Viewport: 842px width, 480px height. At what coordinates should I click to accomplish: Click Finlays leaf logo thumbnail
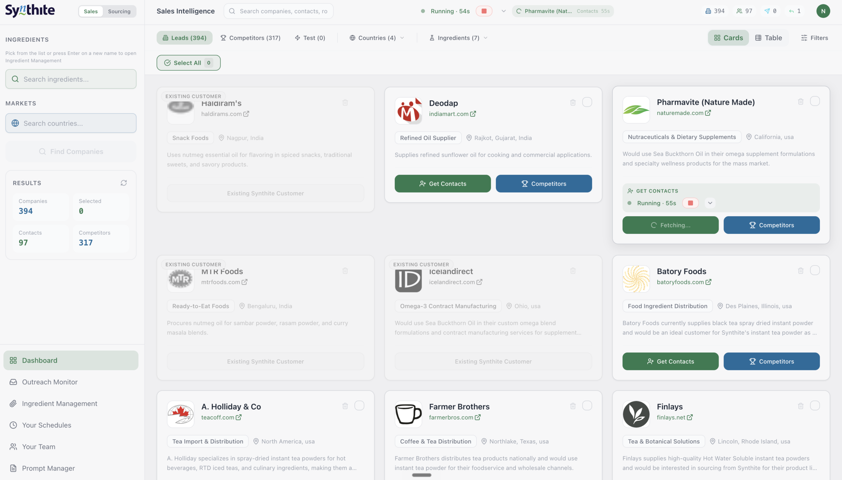point(636,414)
